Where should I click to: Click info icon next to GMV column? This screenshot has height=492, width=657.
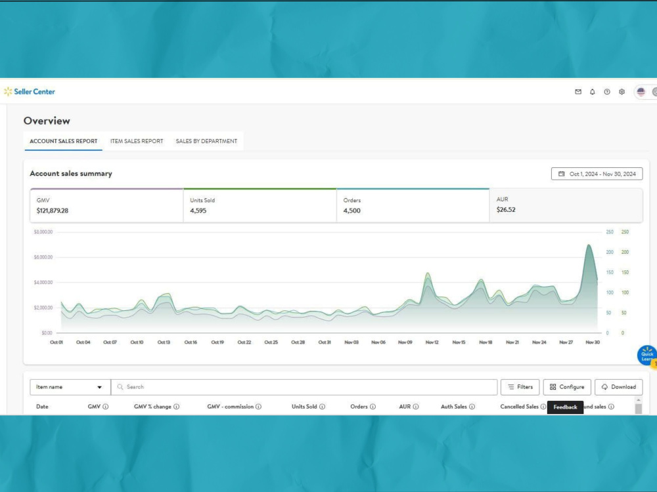coord(106,407)
